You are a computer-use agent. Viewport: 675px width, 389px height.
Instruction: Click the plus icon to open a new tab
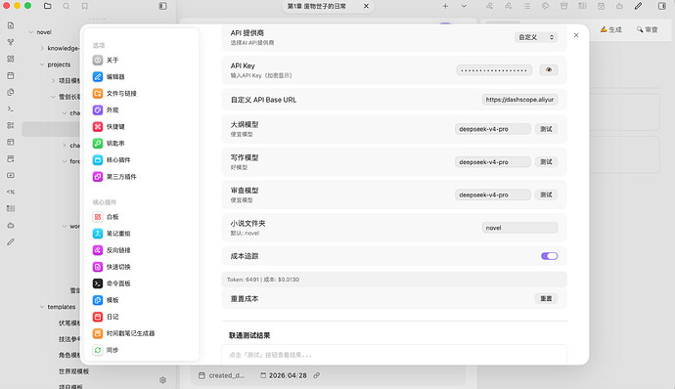pos(445,6)
